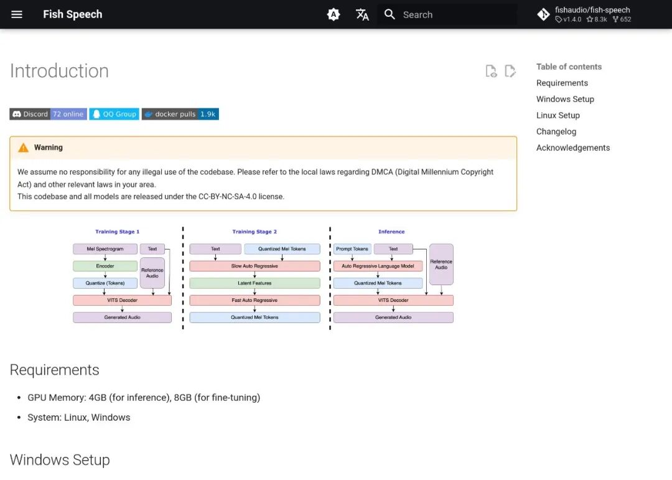Screen dimensions: 672x480
Task: Toggle the light/dark theme icon
Action: click(x=334, y=14)
